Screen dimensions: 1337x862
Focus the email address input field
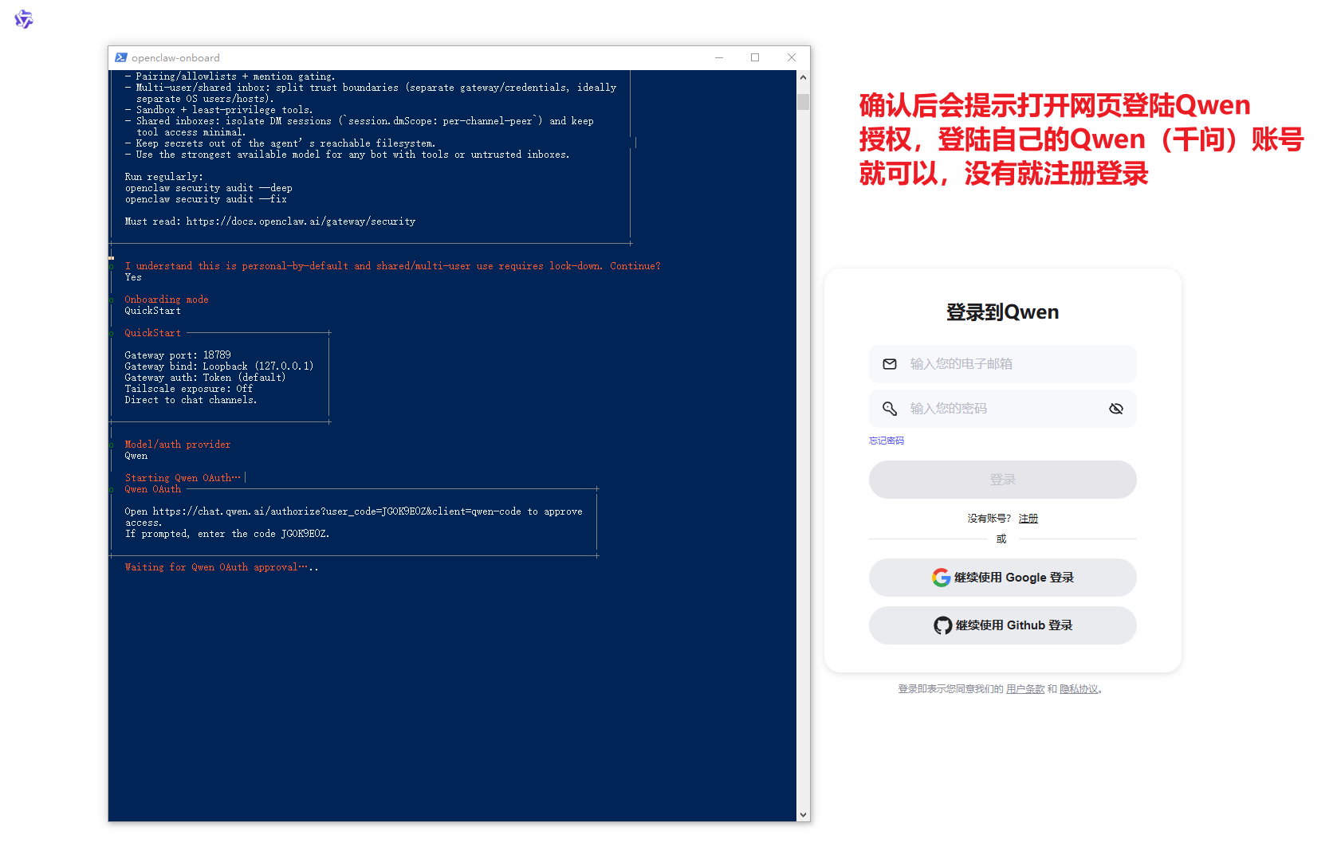pyautogui.click(x=1003, y=364)
